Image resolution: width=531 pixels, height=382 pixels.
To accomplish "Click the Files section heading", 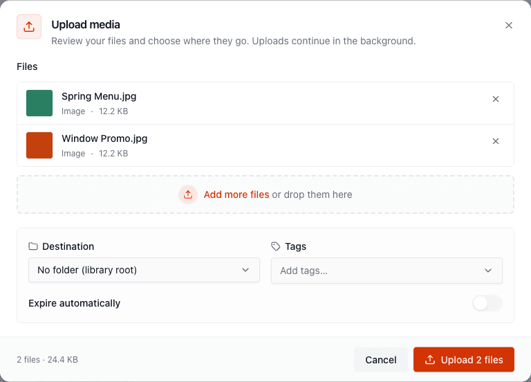I will [27, 66].
